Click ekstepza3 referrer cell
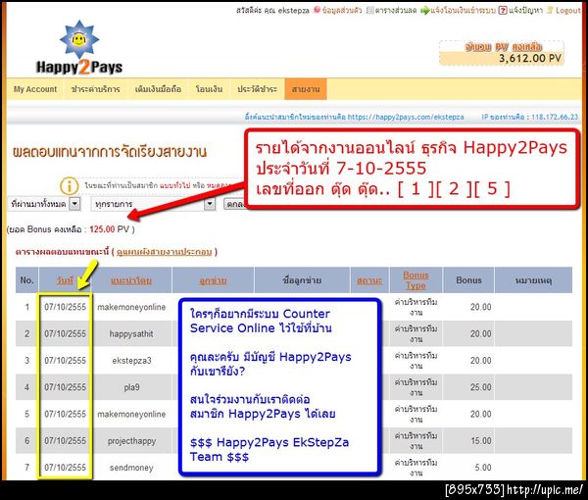588x500 pixels. point(131,361)
